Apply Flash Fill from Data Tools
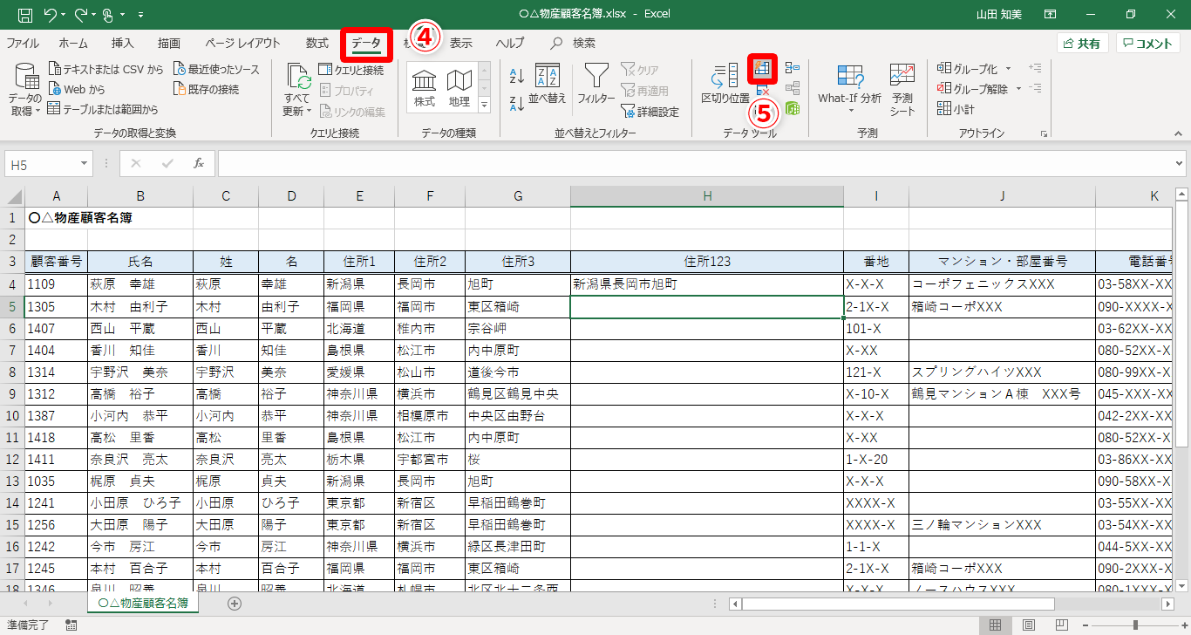1191x635 pixels. pos(763,67)
